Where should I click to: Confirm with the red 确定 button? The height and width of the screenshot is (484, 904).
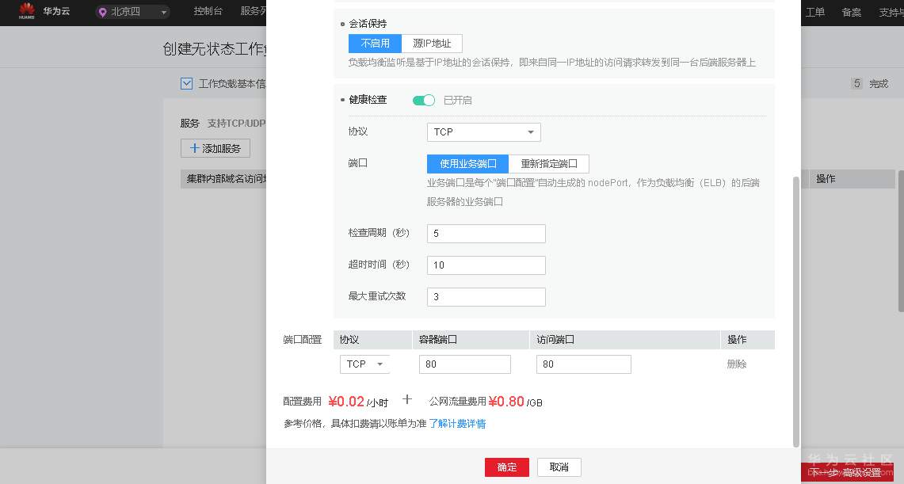(507, 467)
